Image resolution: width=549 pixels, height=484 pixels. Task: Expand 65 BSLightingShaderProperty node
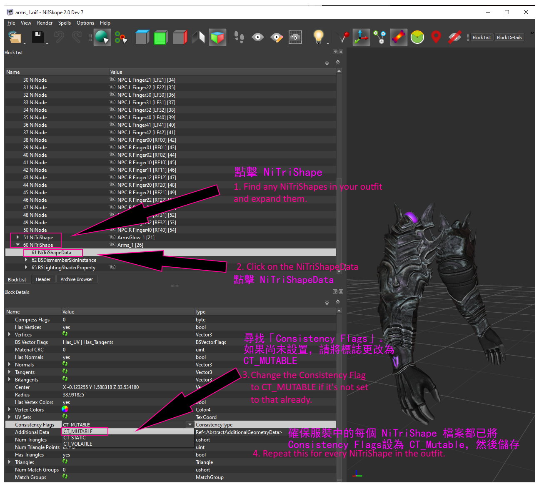26,267
